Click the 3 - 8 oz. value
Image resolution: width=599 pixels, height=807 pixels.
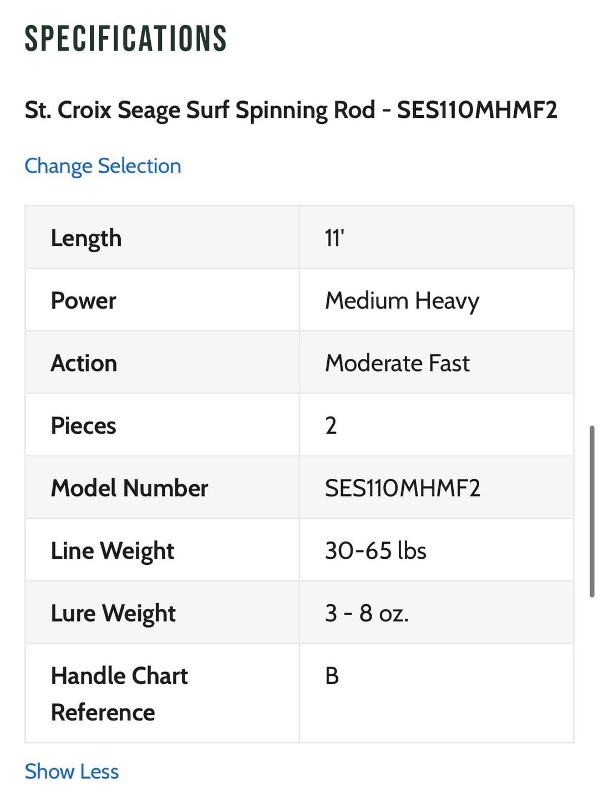point(367,614)
